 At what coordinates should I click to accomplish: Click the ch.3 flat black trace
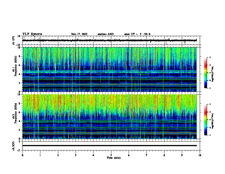click(109, 146)
